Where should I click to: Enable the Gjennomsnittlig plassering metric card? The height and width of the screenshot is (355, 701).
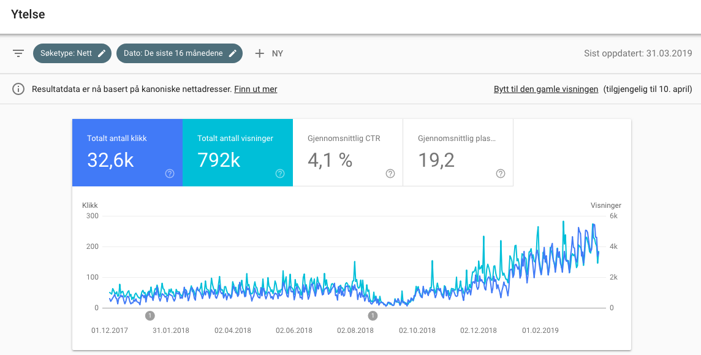click(458, 153)
